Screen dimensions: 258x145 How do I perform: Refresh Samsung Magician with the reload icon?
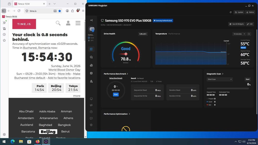point(230,12)
